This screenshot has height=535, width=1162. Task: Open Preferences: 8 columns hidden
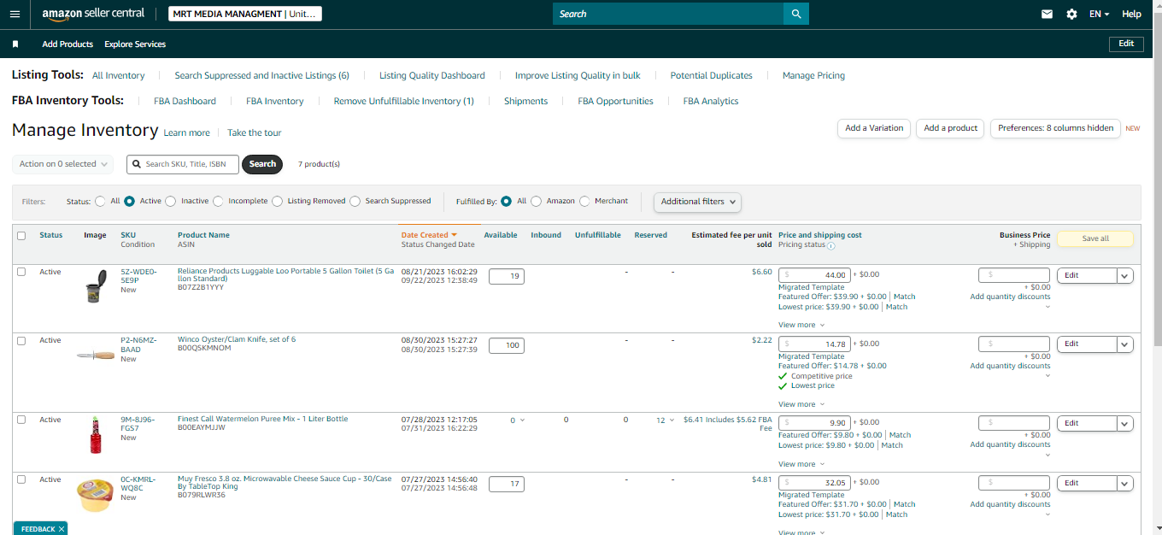pyautogui.click(x=1055, y=128)
